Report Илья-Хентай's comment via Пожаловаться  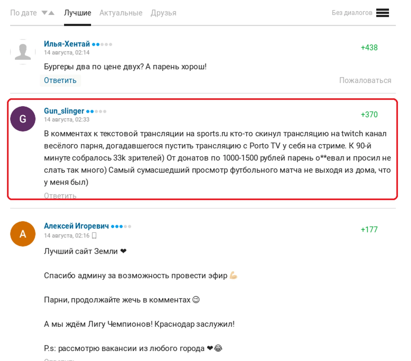tap(365, 80)
